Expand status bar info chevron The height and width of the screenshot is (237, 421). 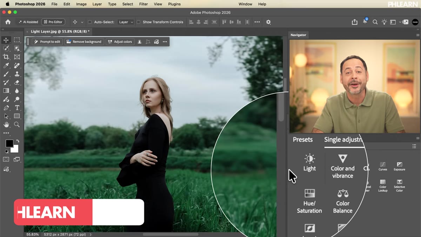click(91, 234)
